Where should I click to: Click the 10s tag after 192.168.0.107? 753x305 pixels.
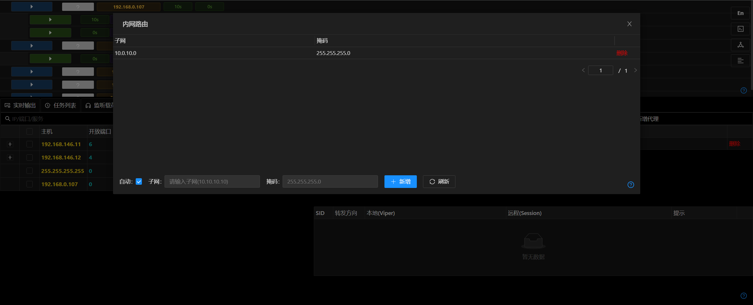click(178, 6)
